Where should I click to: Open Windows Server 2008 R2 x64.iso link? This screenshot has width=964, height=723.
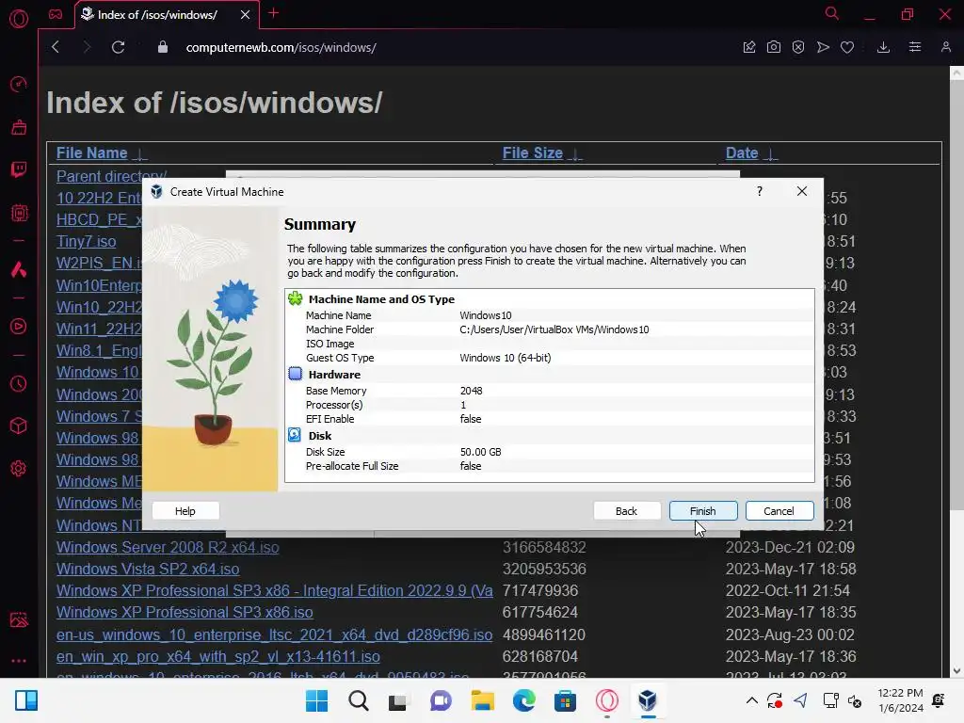pos(168,547)
